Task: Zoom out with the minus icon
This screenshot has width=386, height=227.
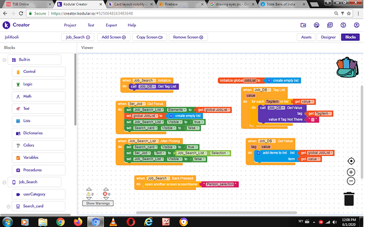Action: point(351,181)
